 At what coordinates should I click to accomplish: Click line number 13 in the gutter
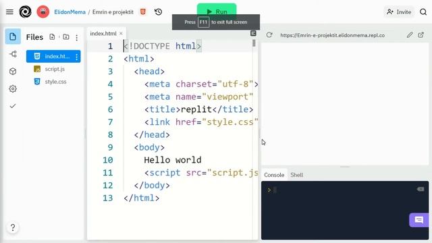[108, 198]
